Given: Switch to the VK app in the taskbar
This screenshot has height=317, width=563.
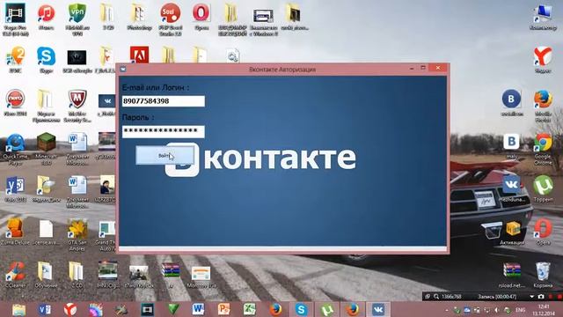Looking at the screenshot, I should coord(378,309).
